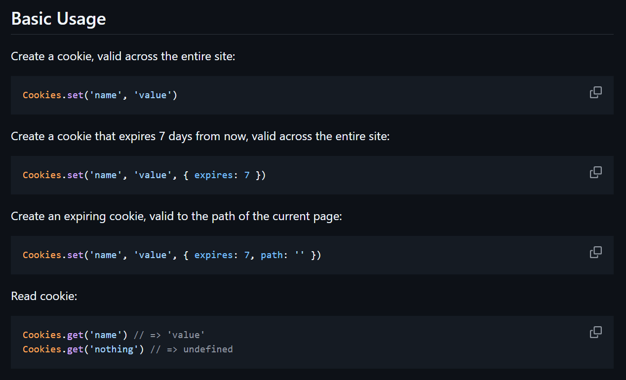626x380 pixels.
Task: Copy the basic Cookies.set name value snippet
Action: pyautogui.click(x=596, y=92)
